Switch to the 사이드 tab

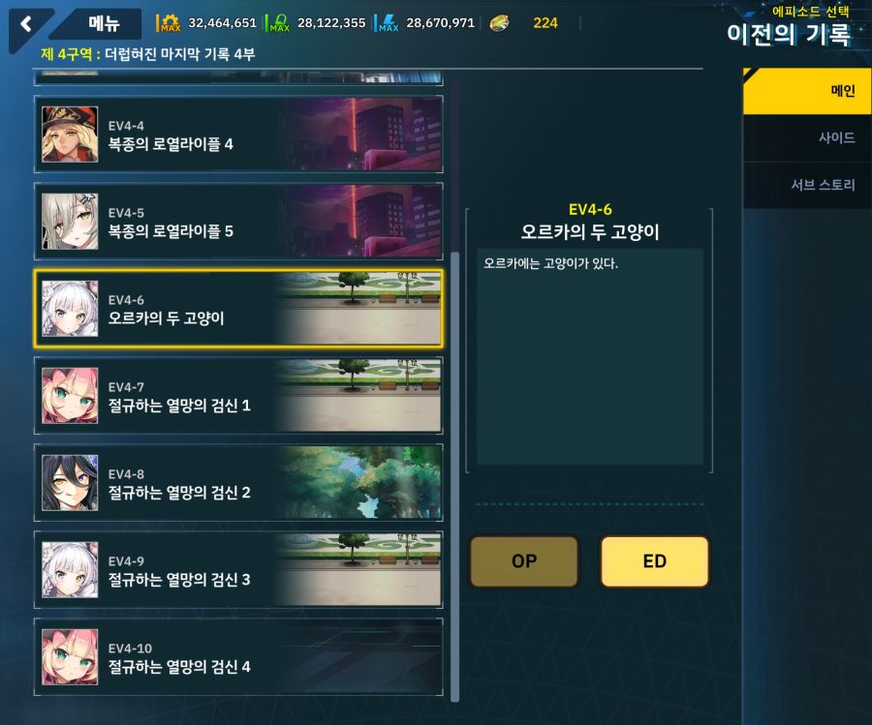[807, 138]
